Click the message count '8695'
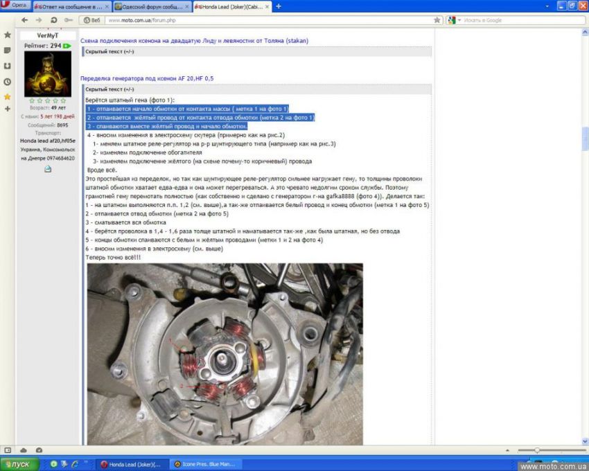Viewport: 589px width, 471px height. pyautogui.click(x=63, y=125)
